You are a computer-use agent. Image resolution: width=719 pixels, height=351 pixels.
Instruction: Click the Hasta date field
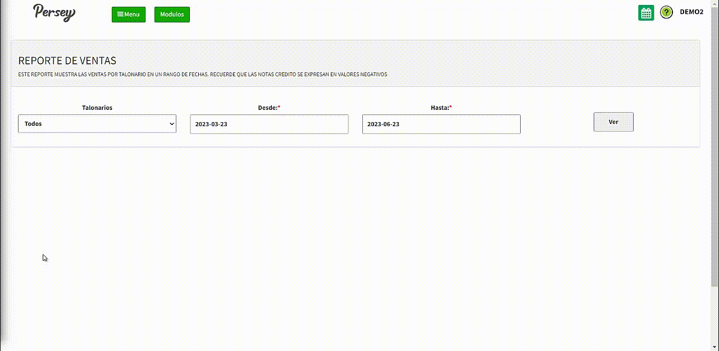pyautogui.click(x=441, y=124)
